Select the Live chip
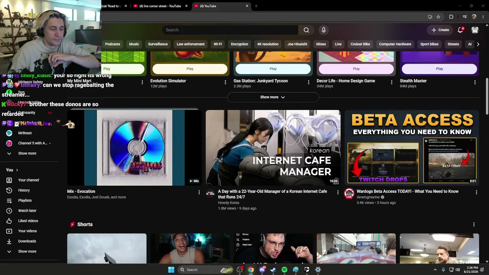The width and height of the screenshot is (489, 275). [338, 44]
